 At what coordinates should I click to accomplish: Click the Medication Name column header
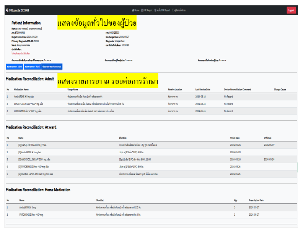tap(21, 90)
